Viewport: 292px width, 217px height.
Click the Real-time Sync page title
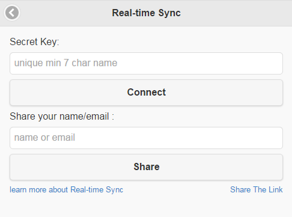point(146,13)
